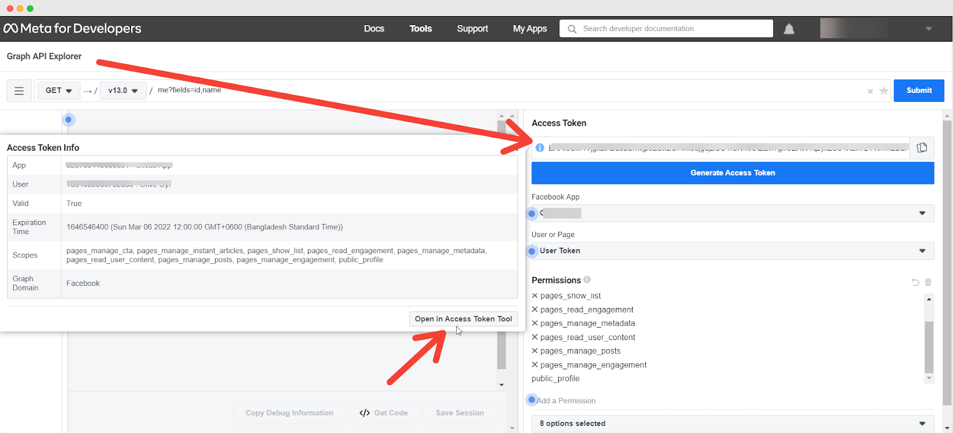Viewport: 953px width, 433px height.
Task: Click the Expiration Time value text
Action: [205, 227]
